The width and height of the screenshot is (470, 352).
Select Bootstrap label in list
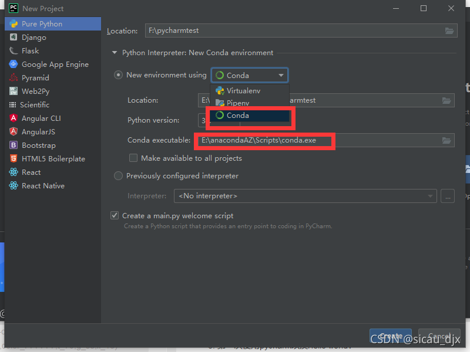click(x=39, y=145)
